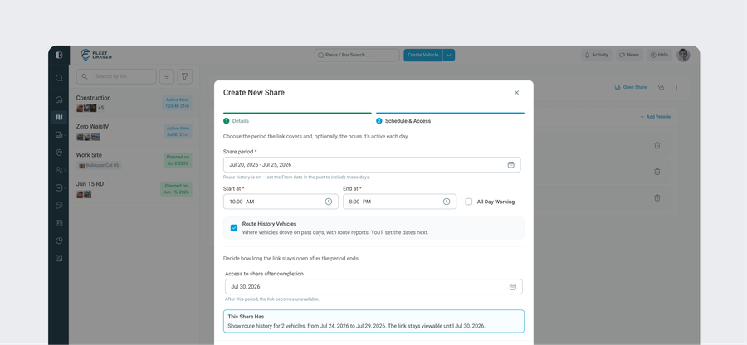This screenshot has width=747, height=345.
Task: Enable the All Day Working checkbox
Action: tap(469, 202)
